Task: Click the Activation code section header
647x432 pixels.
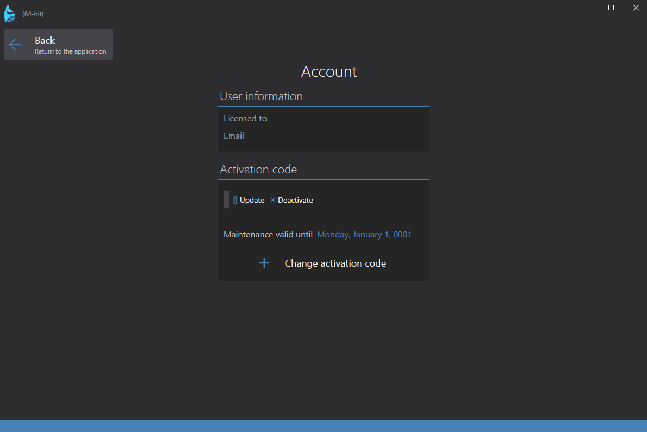Action: 258,169
